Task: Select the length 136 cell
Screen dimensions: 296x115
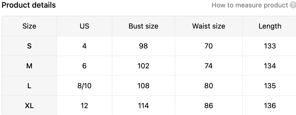Action: 270,106
